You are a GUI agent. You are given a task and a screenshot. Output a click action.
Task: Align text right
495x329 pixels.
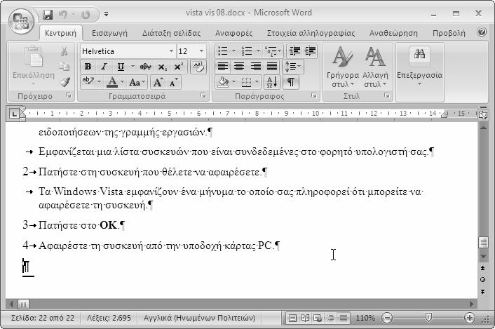click(255, 67)
